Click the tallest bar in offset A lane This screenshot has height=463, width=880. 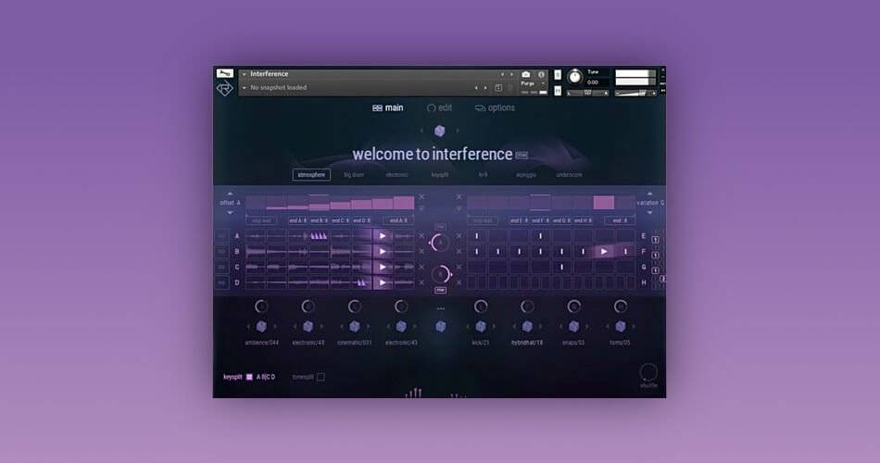(x=404, y=203)
